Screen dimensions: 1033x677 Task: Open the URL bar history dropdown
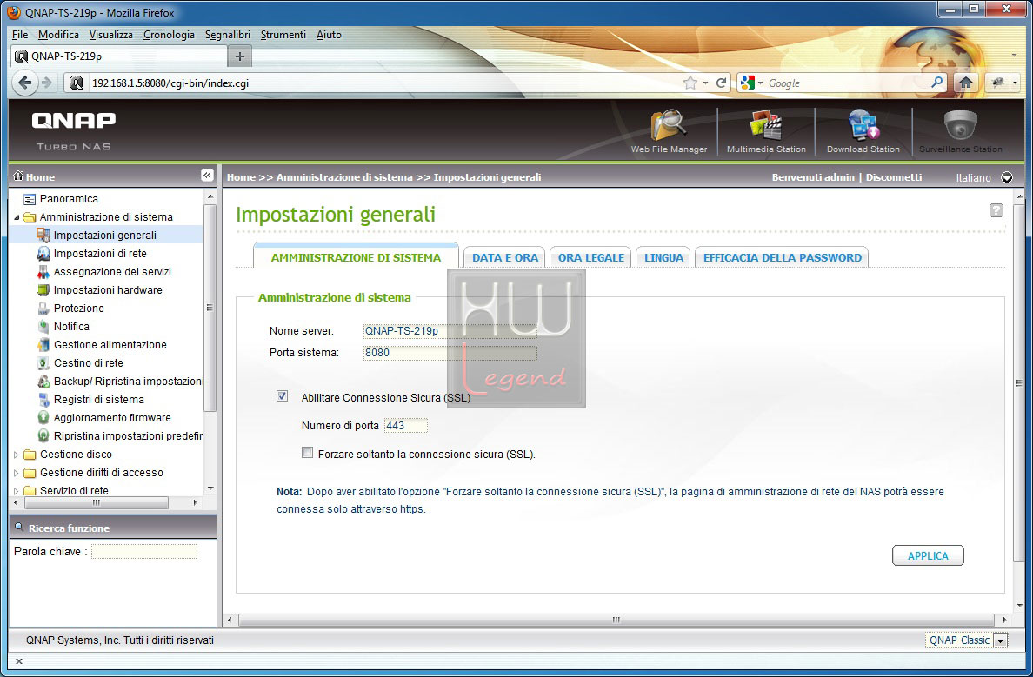coord(705,83)
